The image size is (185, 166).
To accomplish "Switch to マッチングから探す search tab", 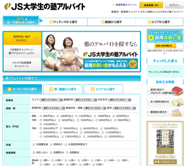I will pos(22,89).
